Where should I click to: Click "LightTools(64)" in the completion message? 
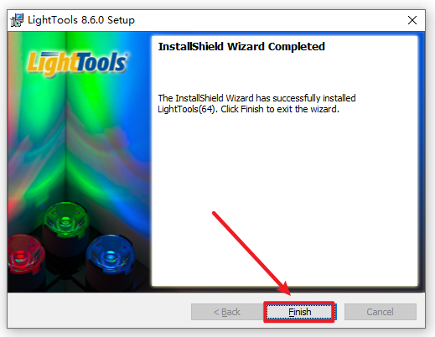tap(187, 109)
